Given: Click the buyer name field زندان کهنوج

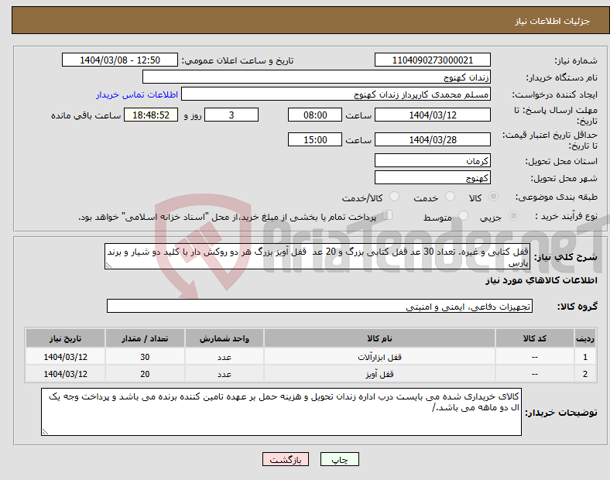Looking at the screenshot, I should (x=317, y=77).
